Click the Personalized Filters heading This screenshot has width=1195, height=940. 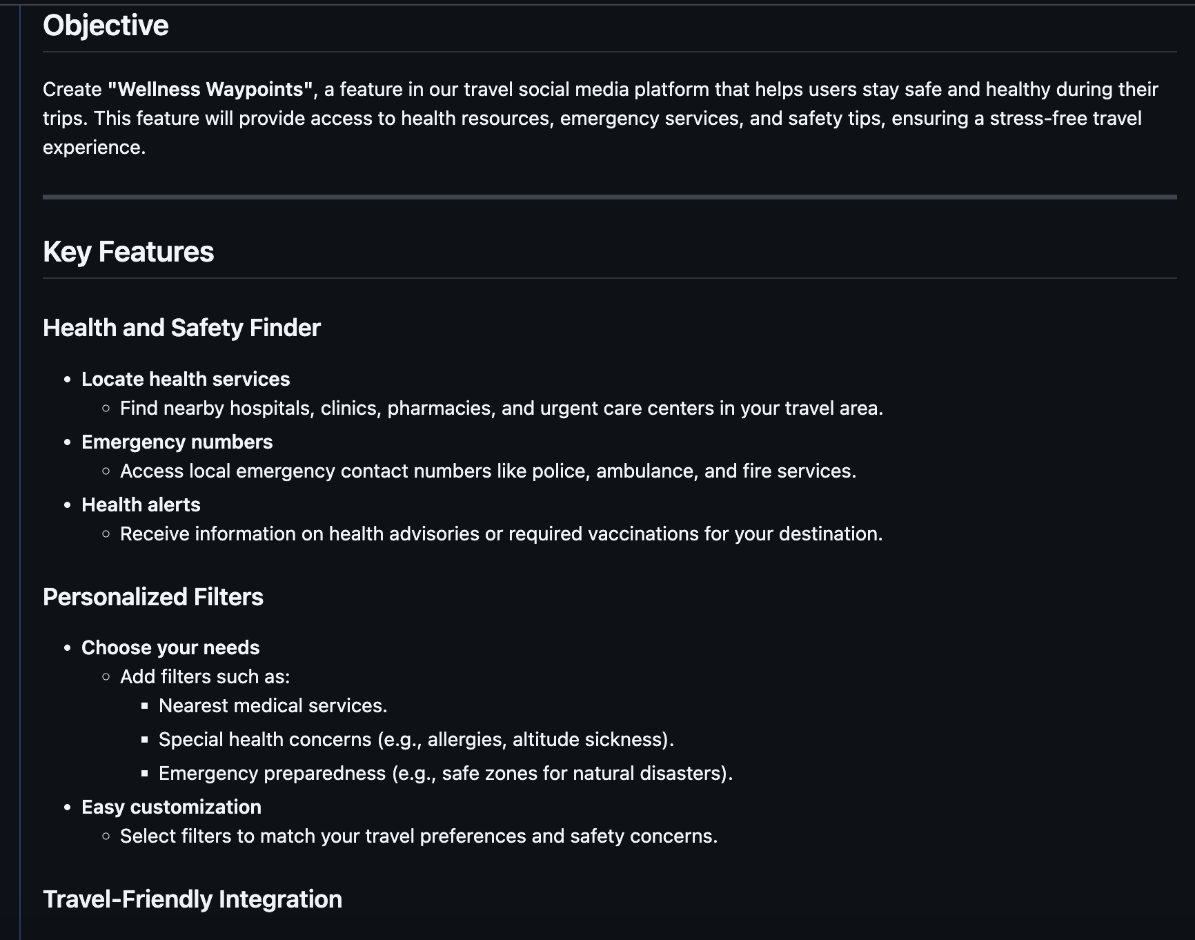pyautogui.click(x=153, y=597)
